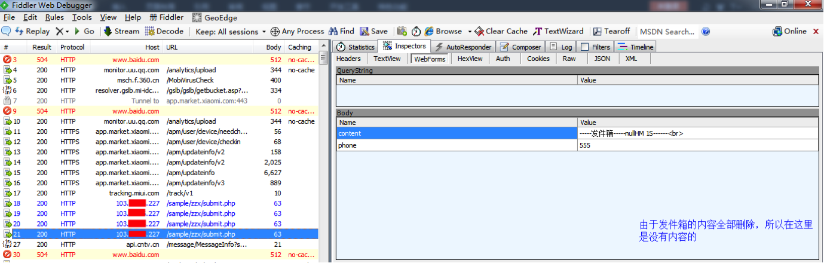Image resolution: width=824 pixels, height=263 pixels.
Task: Open Keep: All sessions dropdown
Action: coord(231,32)
